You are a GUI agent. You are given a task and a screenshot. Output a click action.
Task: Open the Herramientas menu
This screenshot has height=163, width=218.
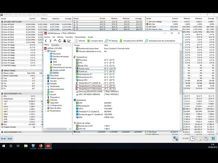(x=80, y=37)
